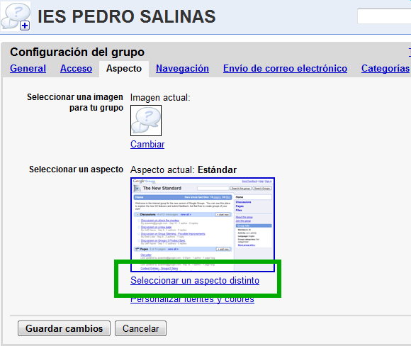Select the Aspecto tab
This screenshot has height=351, width=411.
(x=124, y=69)
